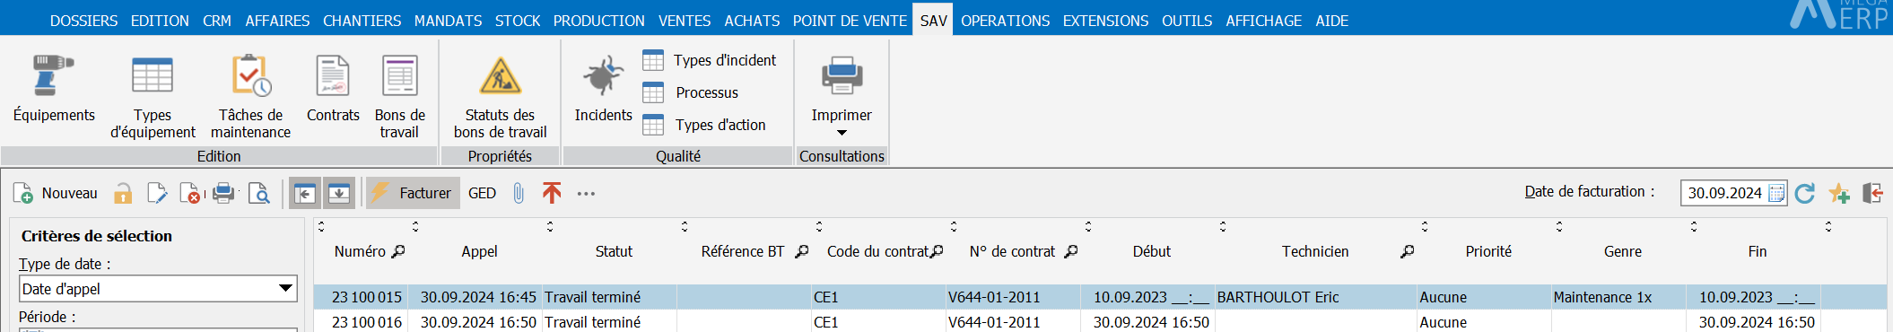The height and width of the screenshot is (332, 1893).
Task: Click the GED button
Action: click(482, 193)
